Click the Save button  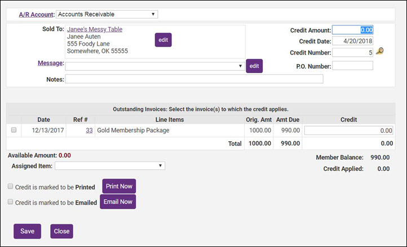[27, 231]
